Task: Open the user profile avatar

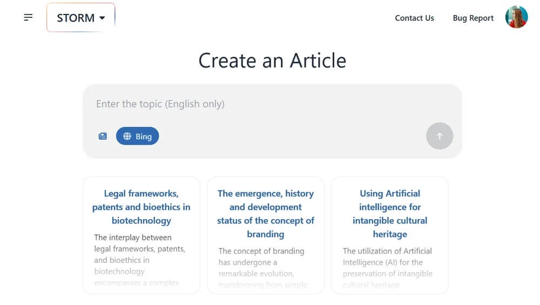Action: (x=516, y=17)
